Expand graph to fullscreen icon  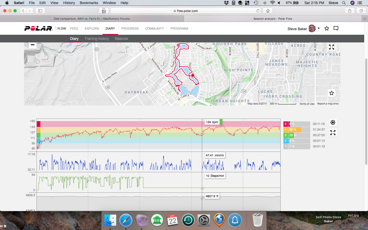coord(333,133)
